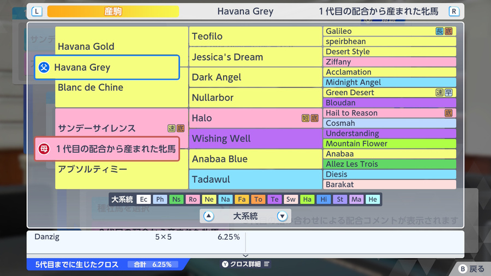491x276 pixels.
Task: Click the red 母 dam icon
Action: click(x=44, y=149)
